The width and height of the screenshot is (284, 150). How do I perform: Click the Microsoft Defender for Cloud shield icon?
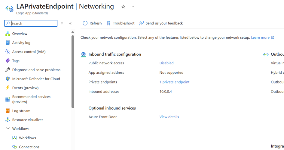8,79
